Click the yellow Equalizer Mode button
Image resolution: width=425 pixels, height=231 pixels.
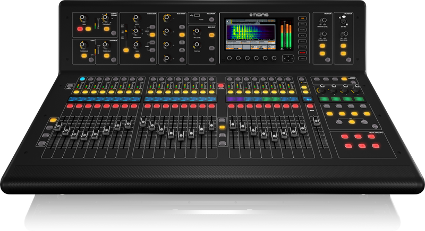126,50
